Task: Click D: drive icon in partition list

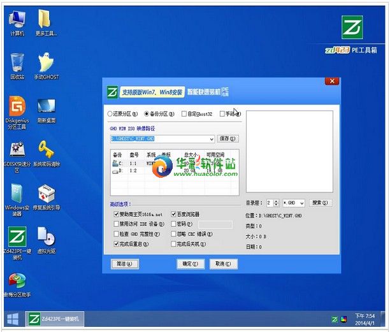Action: [x=115, y=171]
